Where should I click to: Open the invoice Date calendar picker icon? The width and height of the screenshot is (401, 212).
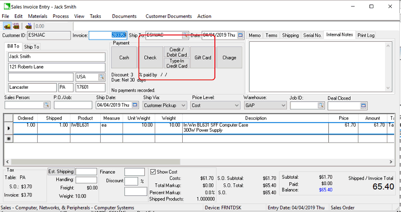point(241,36)
